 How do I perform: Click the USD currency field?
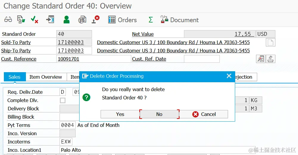pos(266,34)
